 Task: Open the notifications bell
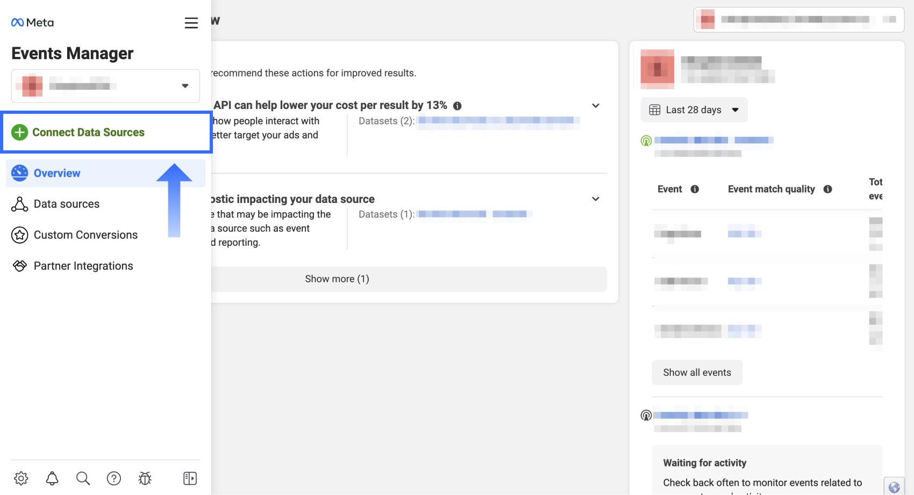[52, 478]
